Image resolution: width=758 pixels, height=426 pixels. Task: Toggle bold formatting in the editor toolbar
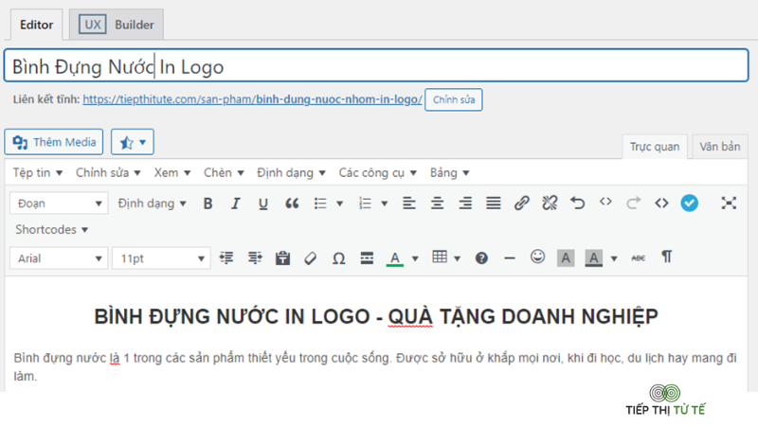[208, 204]
